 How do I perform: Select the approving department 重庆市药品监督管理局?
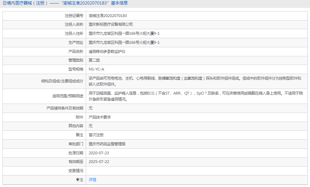(107, 144)
